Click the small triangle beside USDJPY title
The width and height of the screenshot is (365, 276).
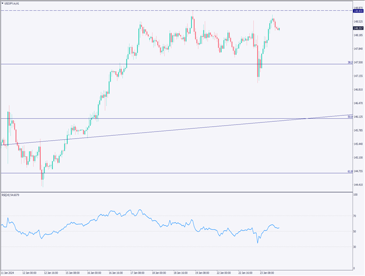[x=3, y=3]
